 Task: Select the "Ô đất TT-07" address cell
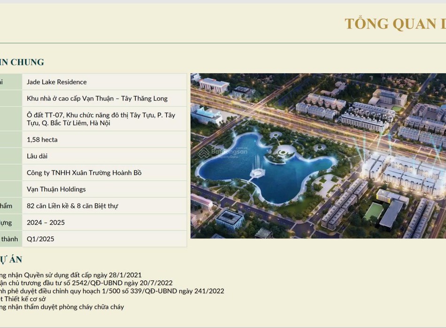[x=100, y=119]
